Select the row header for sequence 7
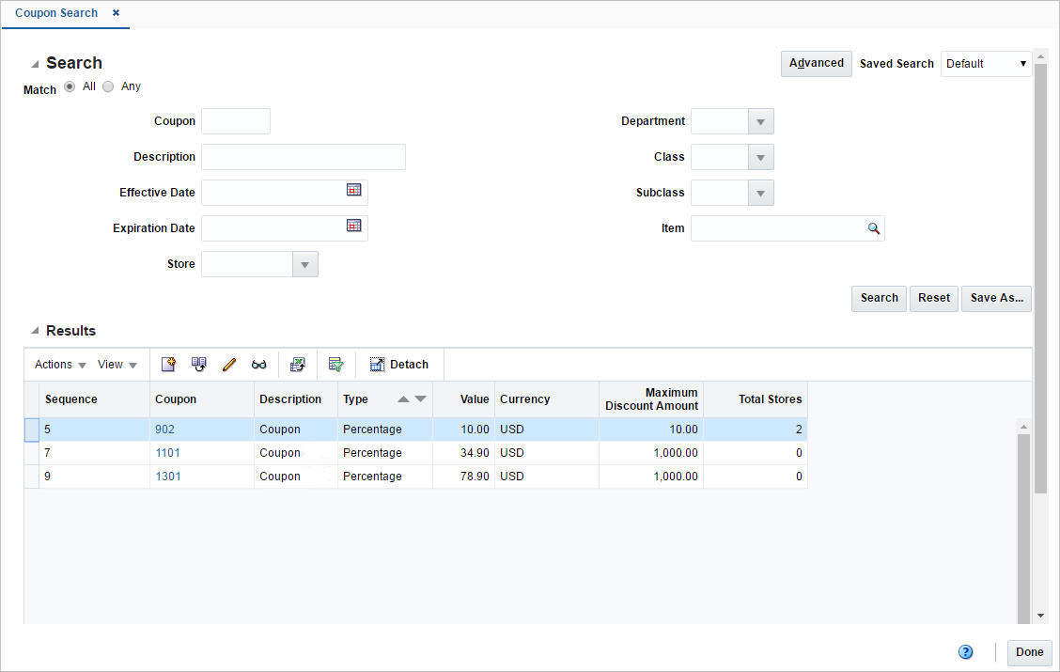The height and width of the screenshot is (672, 1060). [x=32, y=453]
